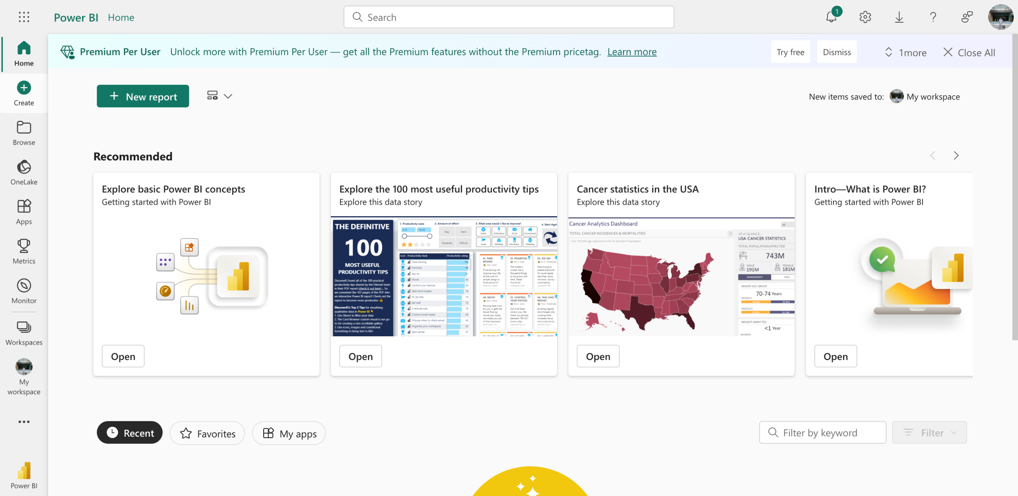Viewport: 1018px width, 496px height.
Task: Show previous Recommended items with left arrow
Action: coord(933,155)
